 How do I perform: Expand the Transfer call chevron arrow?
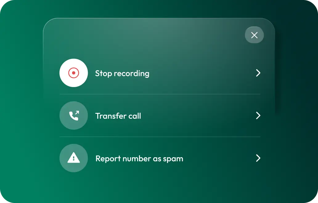pyautogui.click(x=258, y=116)
